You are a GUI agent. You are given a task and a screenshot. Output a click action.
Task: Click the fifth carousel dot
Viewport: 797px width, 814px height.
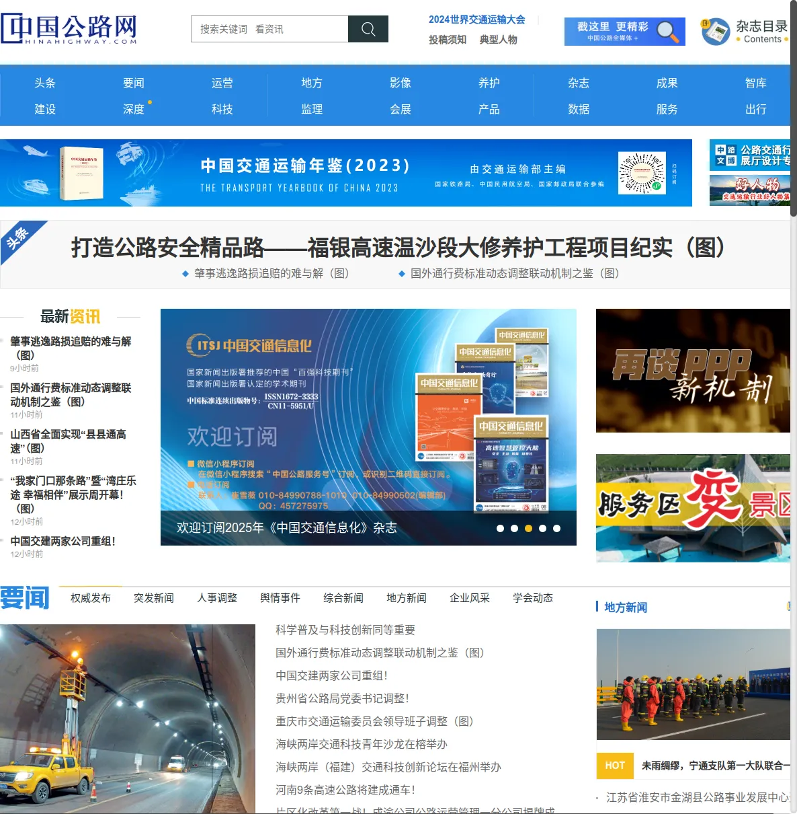[x=556, y=528]
